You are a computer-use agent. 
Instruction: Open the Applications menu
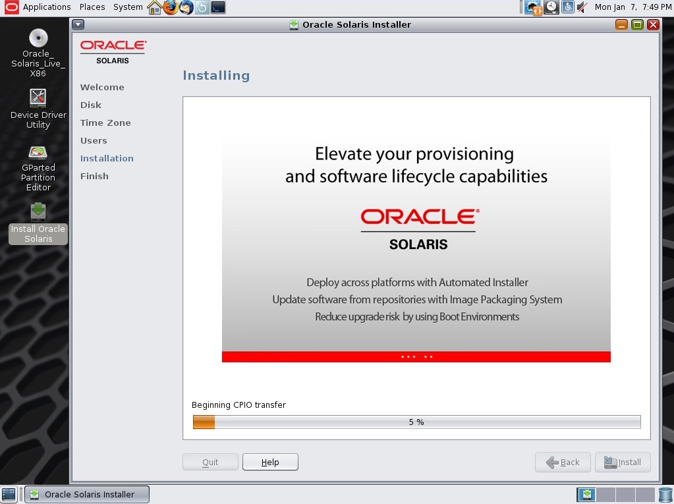47,7
